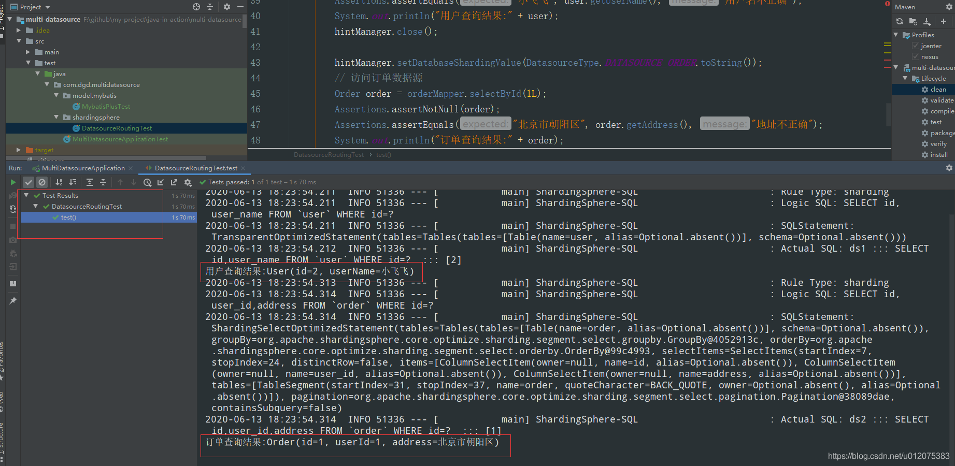955x466 pixels.
Task: Import test results icon in Run toolbar
Action: pyautogui.click(x=161, y=182)
